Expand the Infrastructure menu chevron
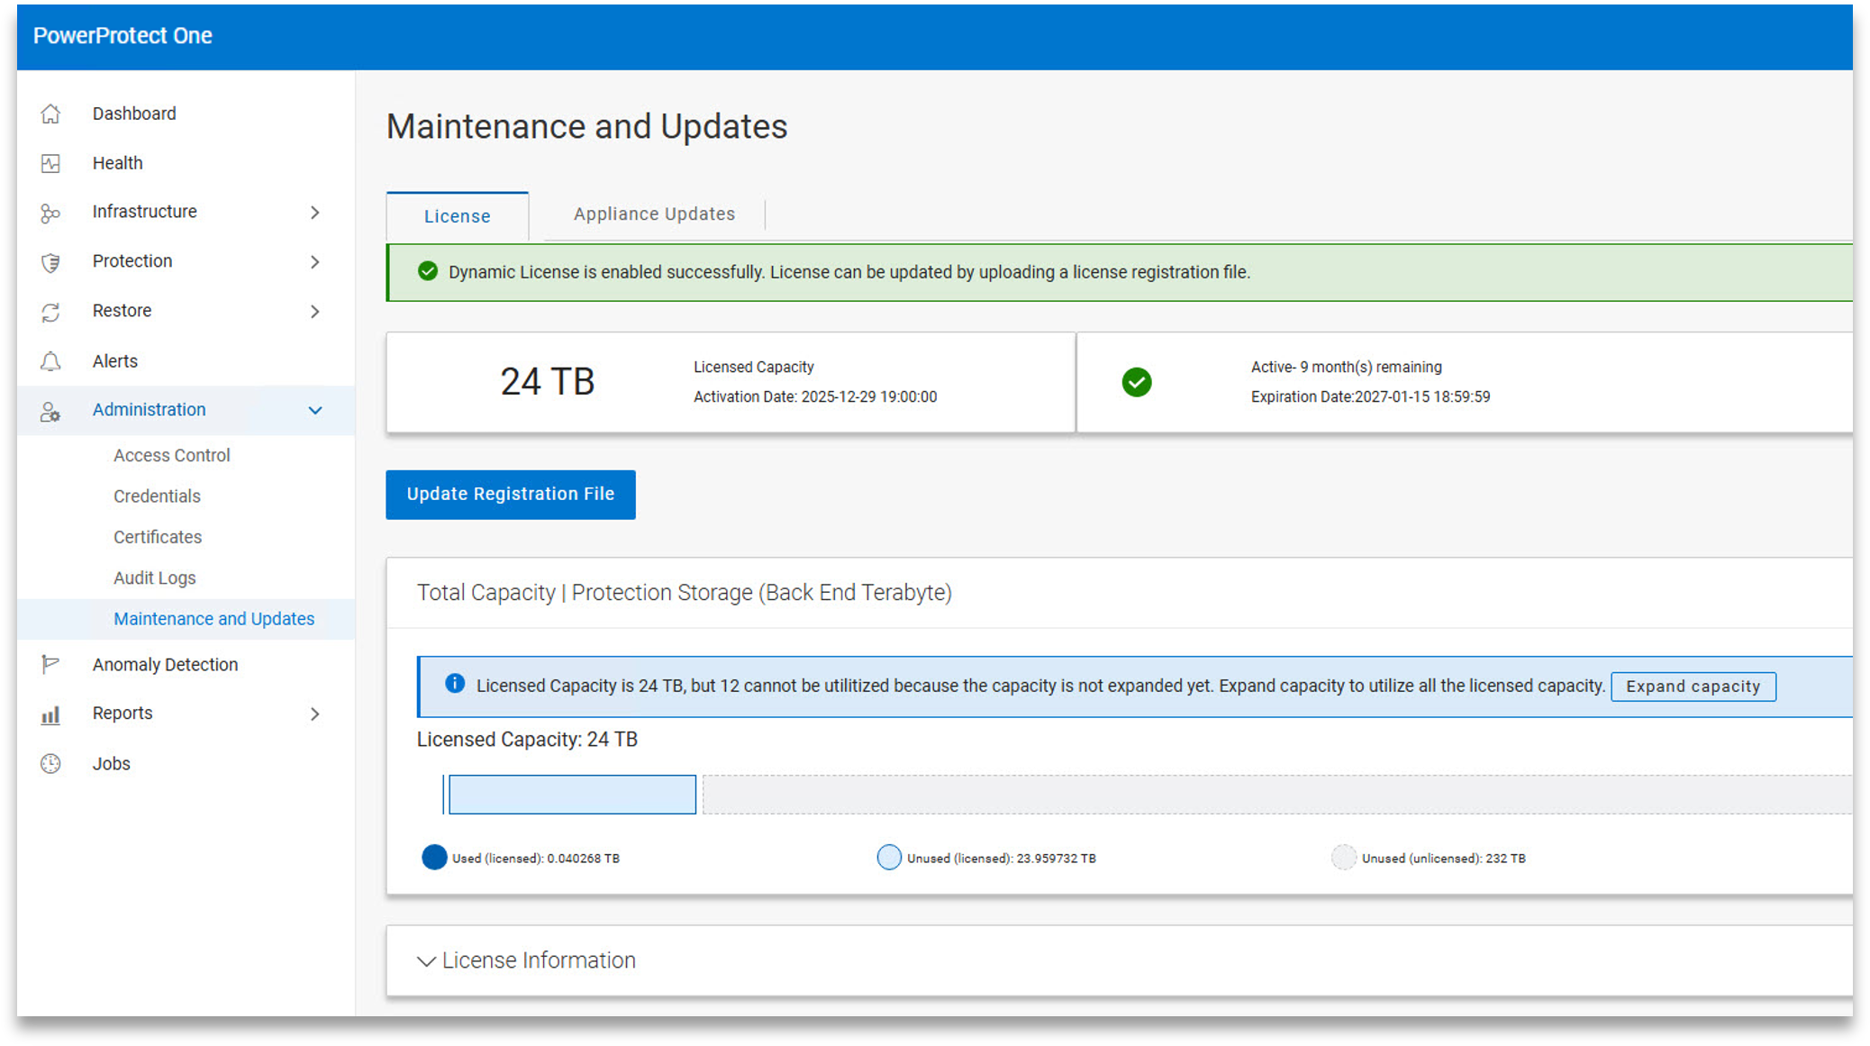Image resolution: width=1870 pixels, height=1046 pixels. (314, 213)
